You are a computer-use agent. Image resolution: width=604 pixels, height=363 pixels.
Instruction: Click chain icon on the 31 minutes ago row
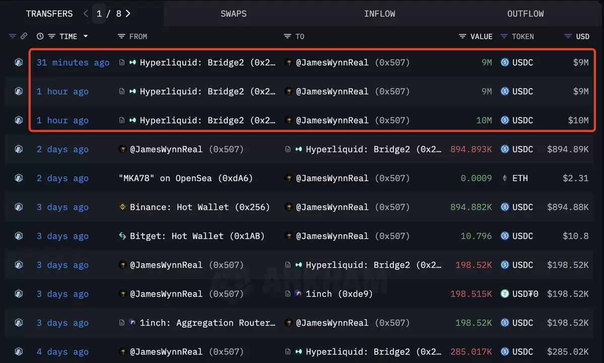click(19, 62)
